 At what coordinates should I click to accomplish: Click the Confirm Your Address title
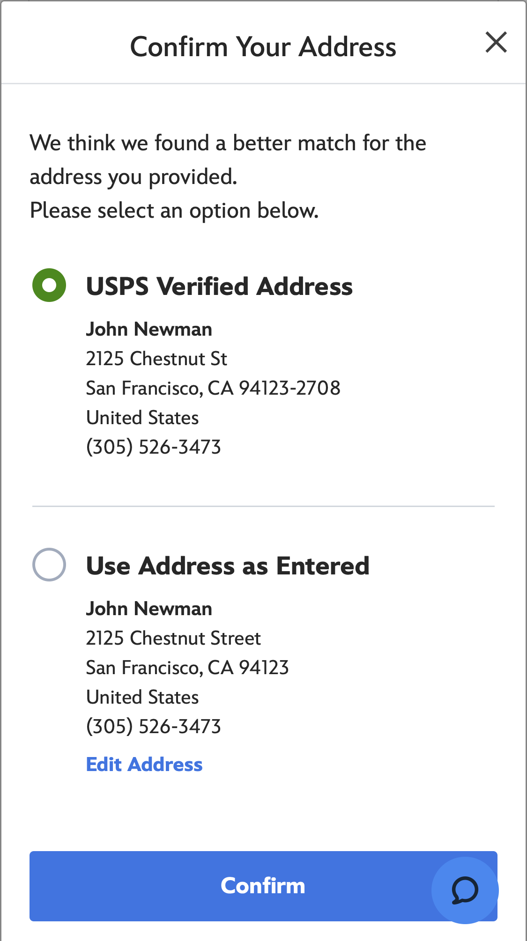(x=263, y=45)
